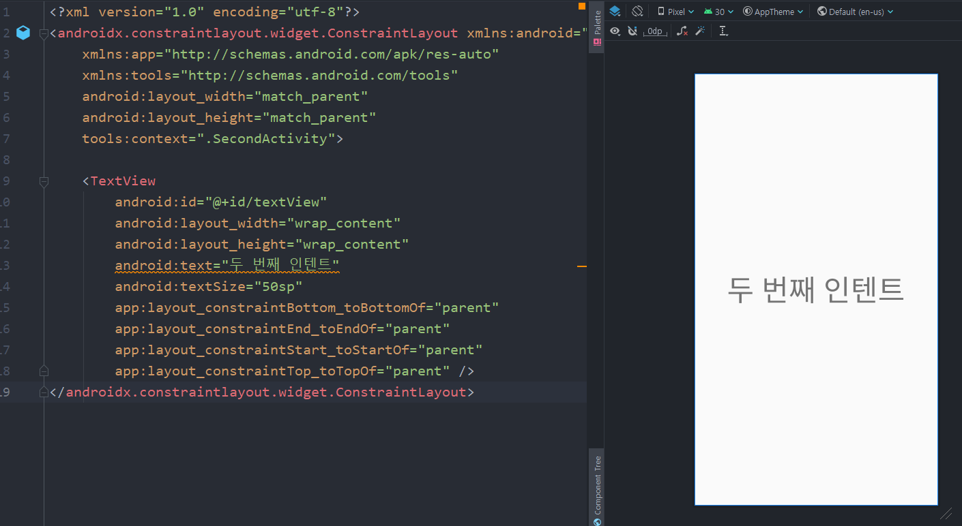Click the orange warning stripe in the scrollbar
Image resolution: width=962 pixels, height=526 pixels.
(582, 266)
